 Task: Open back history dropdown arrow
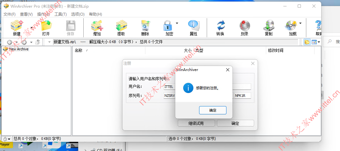click(x=17, y=42)
